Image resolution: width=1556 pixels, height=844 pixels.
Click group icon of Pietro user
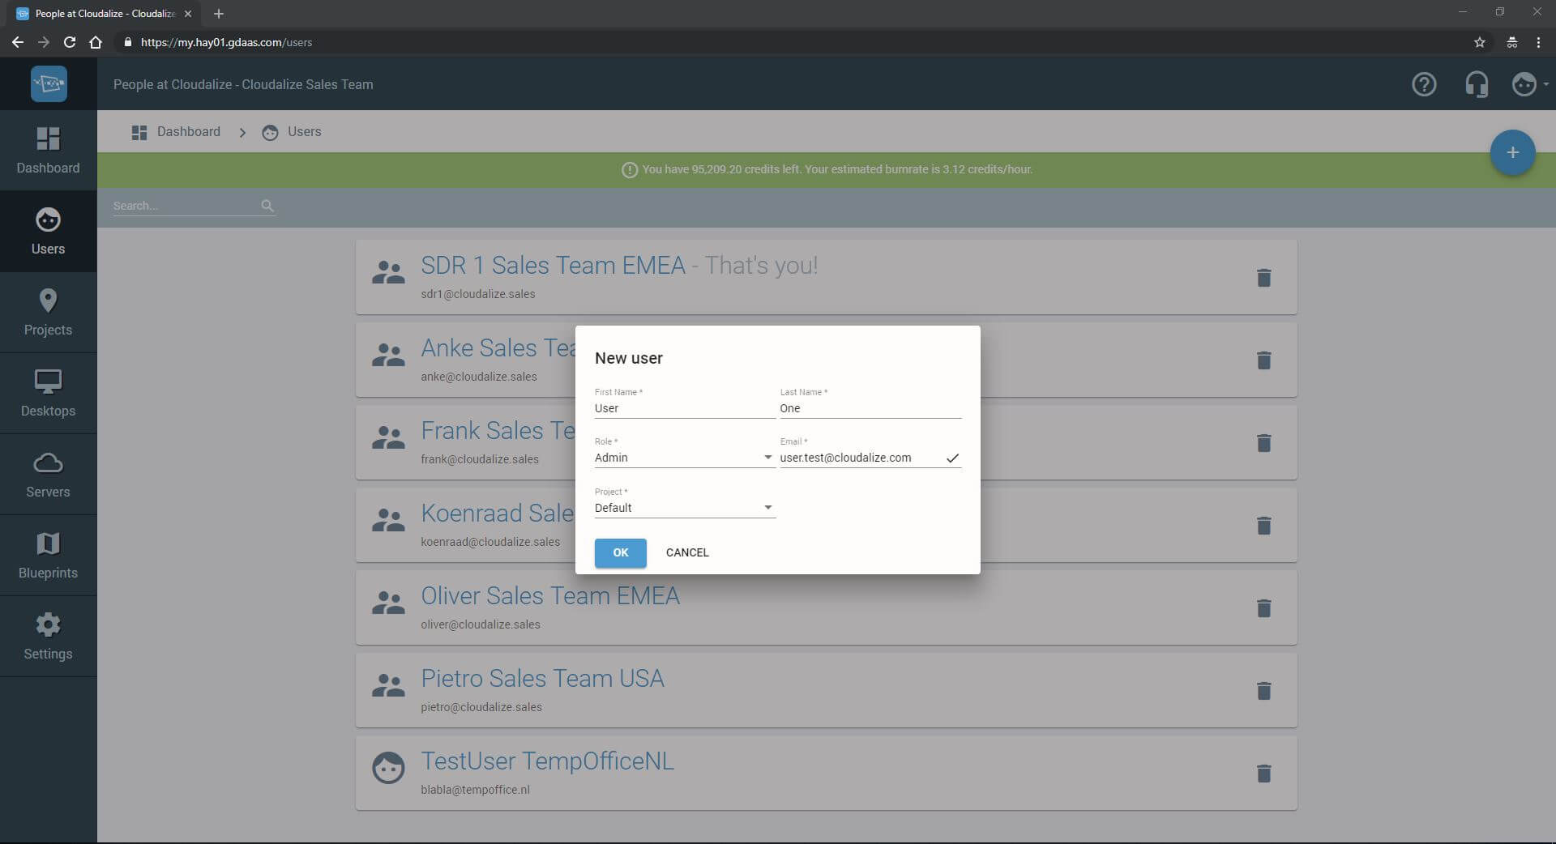click(x=388, y=686)
